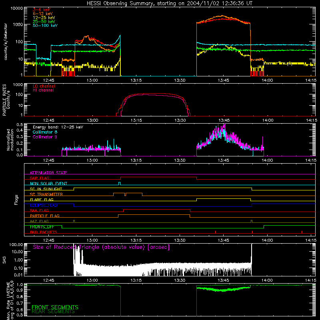The image size is (320, 320).
Task: Click the Size of Reduced Triangle label
Action: (101, 247)
